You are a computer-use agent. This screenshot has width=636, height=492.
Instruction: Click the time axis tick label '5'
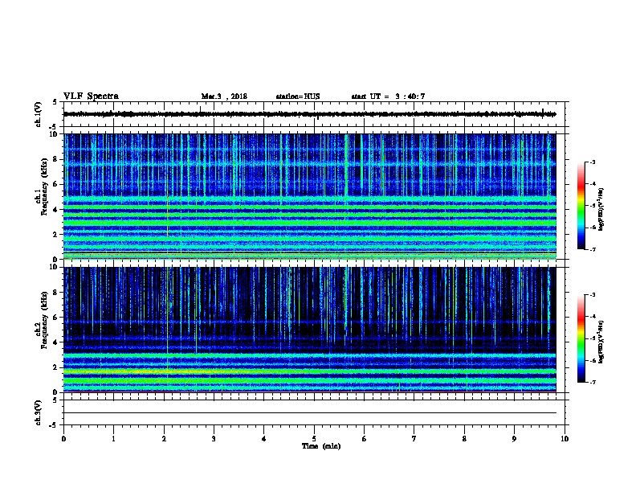[314, 438]
